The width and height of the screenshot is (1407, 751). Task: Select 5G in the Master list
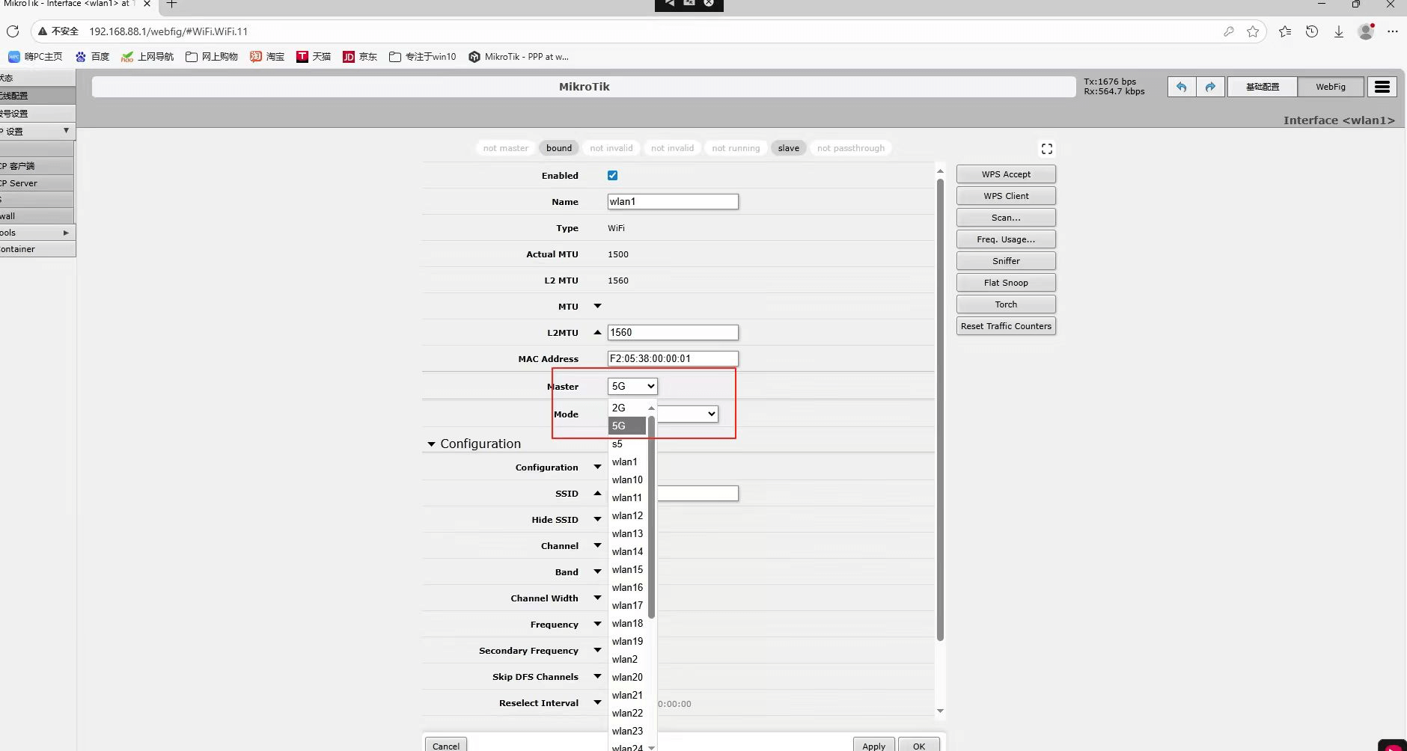pyautogui.click(x=627, y=426)
